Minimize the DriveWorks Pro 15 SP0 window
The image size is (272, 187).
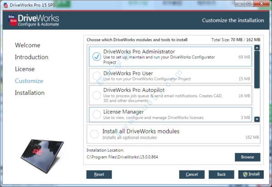pos(240,4)
